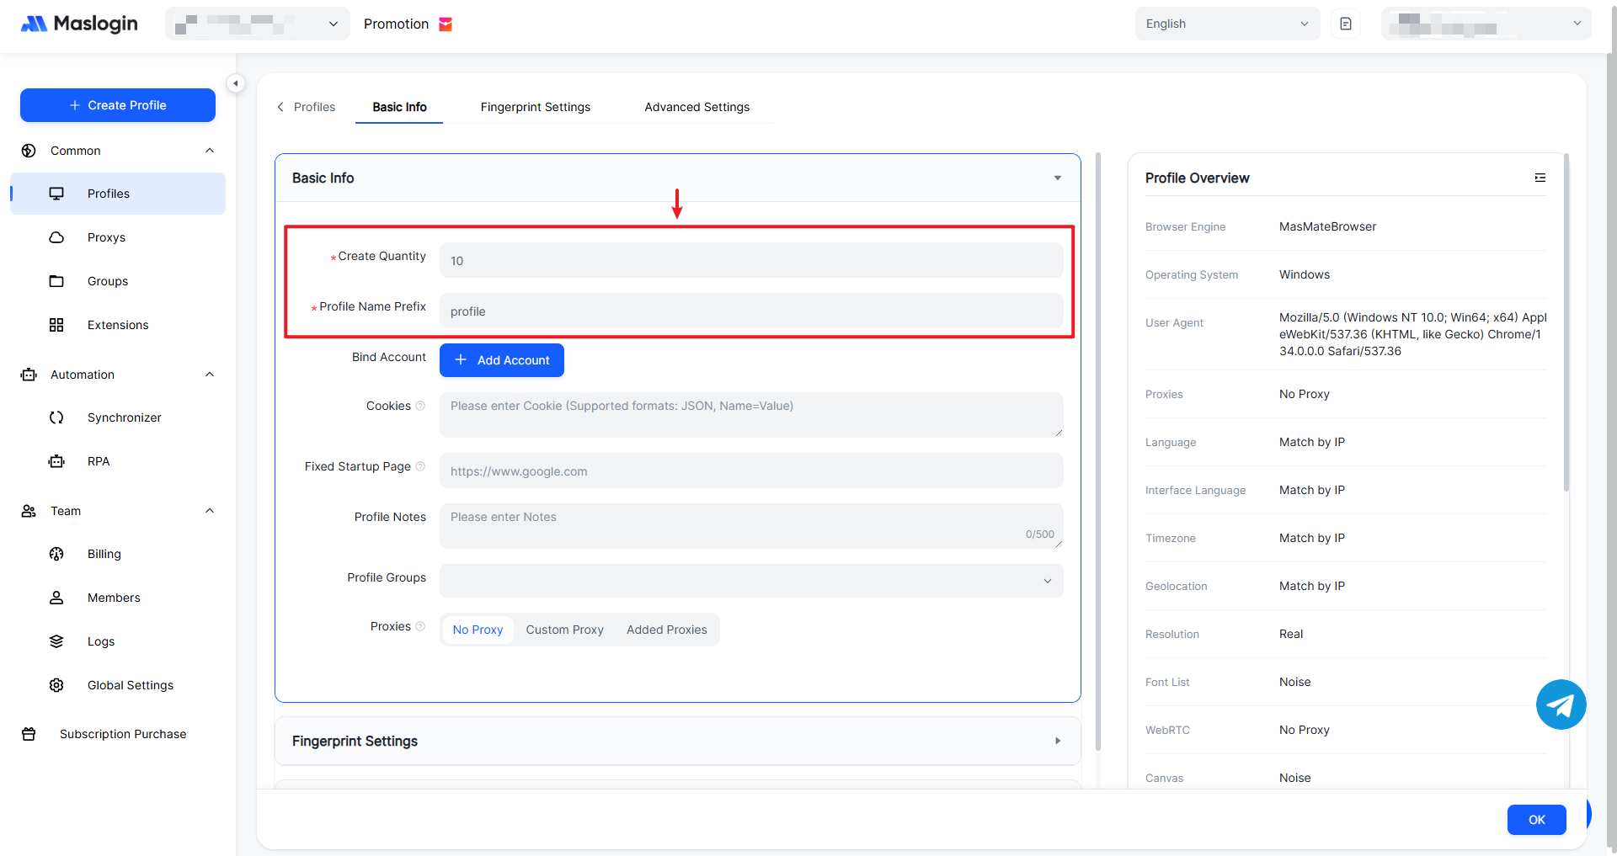Image resolution: width=1617 pixels, height=856 pixels.
Task: Open the Fingerprint Settings tab
Action: pyautogui.click(x=535, y=107)
